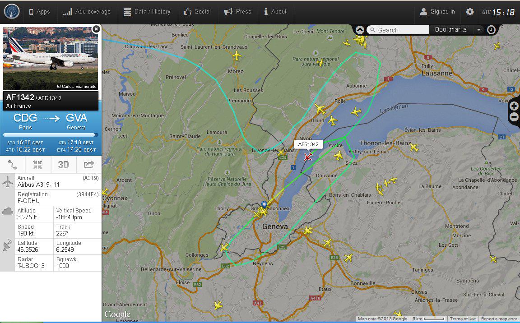Click the altitude value 3,275 ft
520x323 pixels.
pyautogui.click(x=27, y=217)
